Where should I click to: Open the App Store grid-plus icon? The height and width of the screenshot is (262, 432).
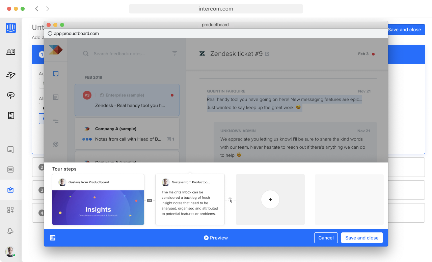point(10,210)
